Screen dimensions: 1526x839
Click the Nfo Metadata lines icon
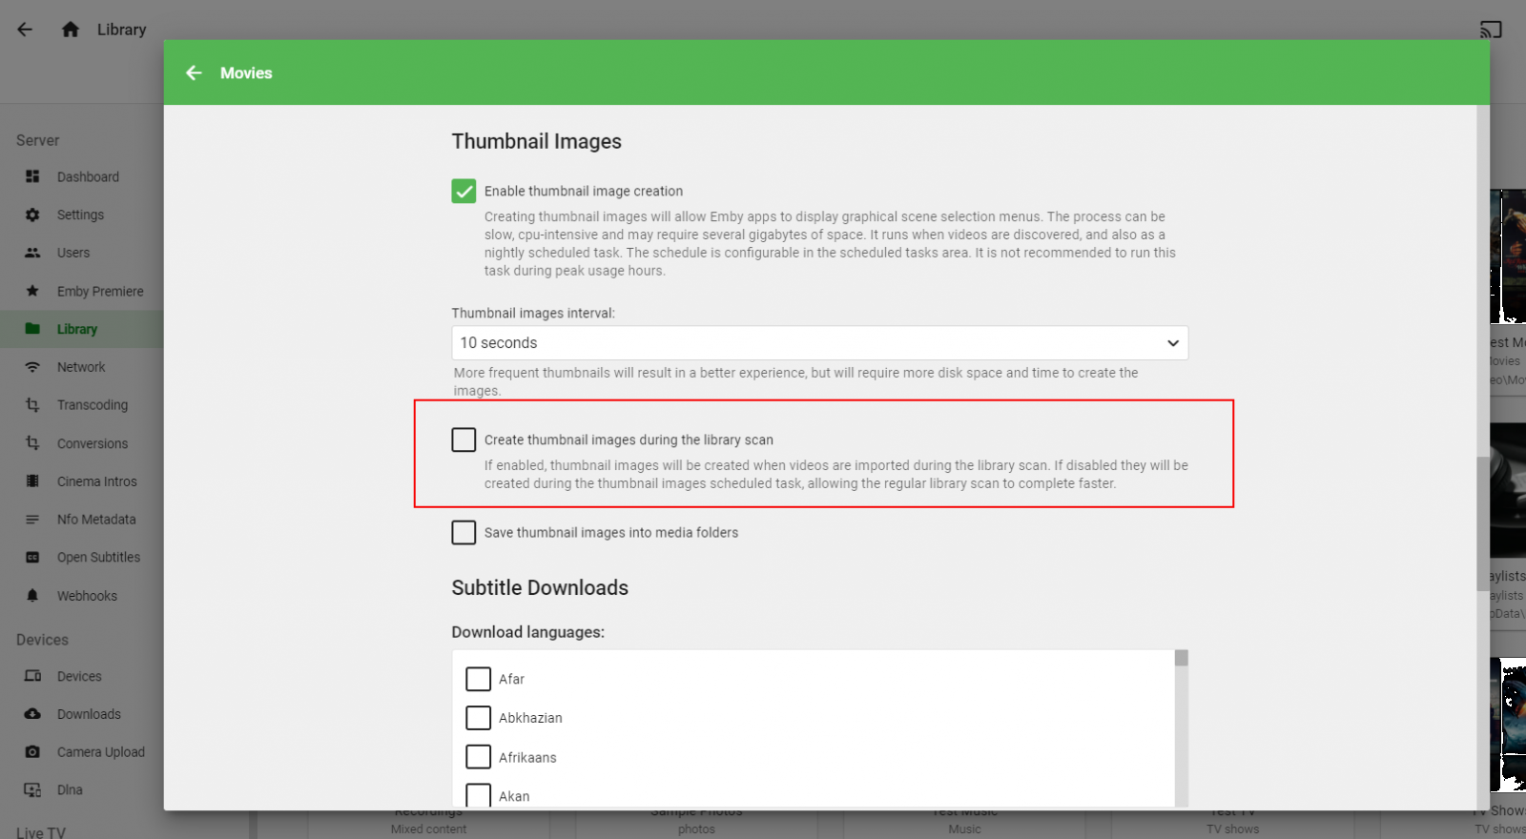tap(32, 520)
